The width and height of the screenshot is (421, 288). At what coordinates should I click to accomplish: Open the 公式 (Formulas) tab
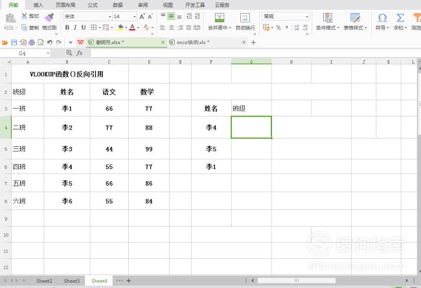pyautogui.click(x=93, y=5)
